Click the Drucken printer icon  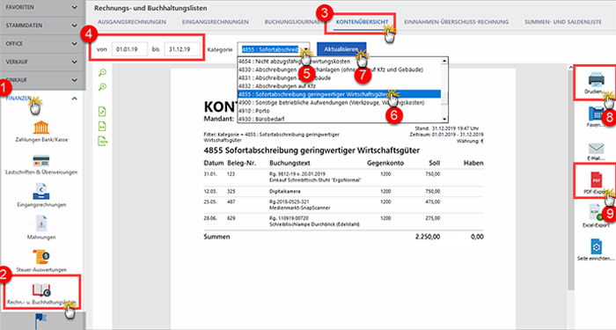point(596,80)
